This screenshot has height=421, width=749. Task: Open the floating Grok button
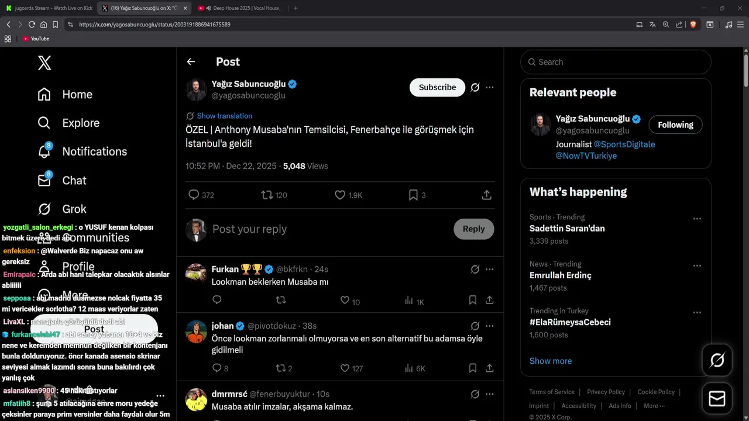tap(717, 360)
